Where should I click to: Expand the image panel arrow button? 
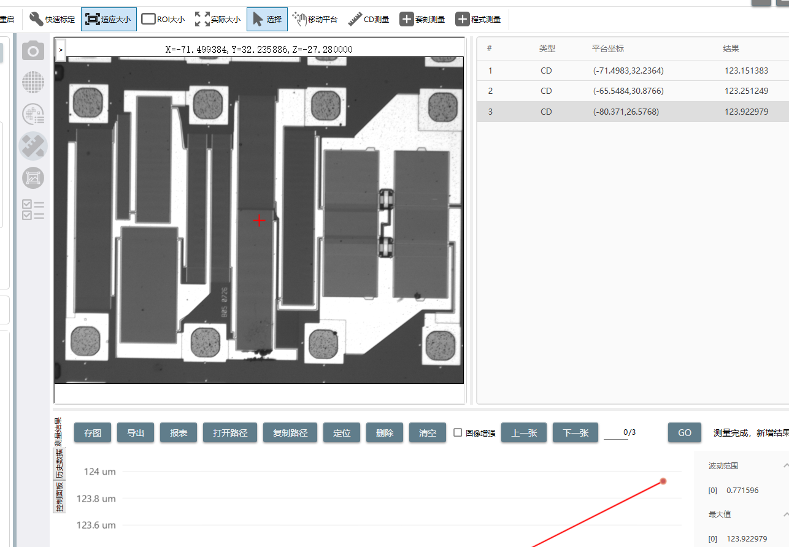60,50
